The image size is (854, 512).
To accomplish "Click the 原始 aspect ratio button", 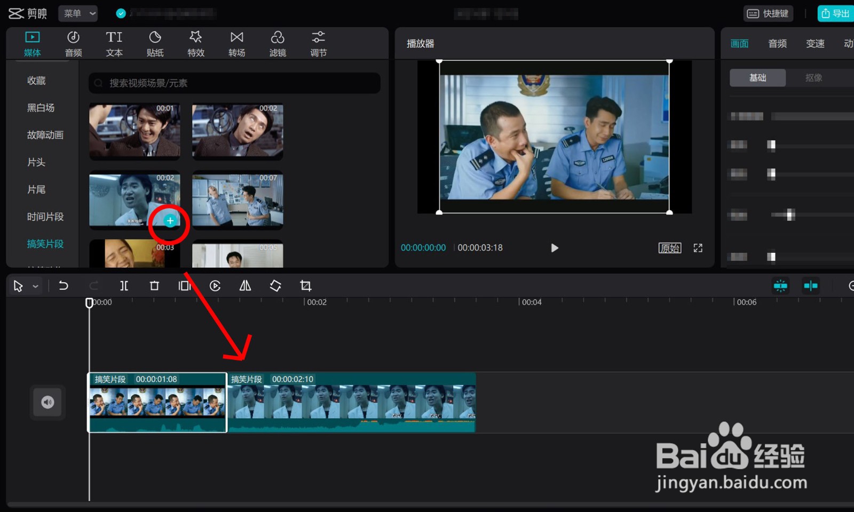I will click(670, 248).
